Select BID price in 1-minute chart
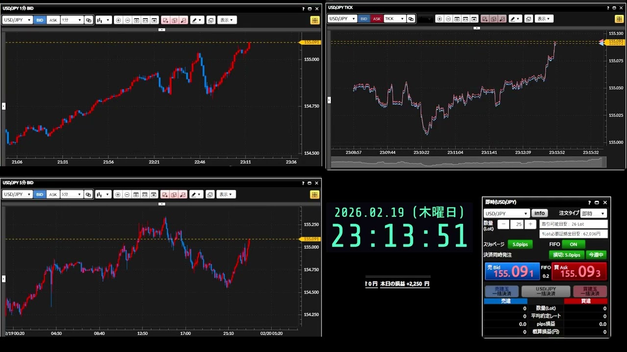This screenshot has height=352, width=627. coord(40,20)
